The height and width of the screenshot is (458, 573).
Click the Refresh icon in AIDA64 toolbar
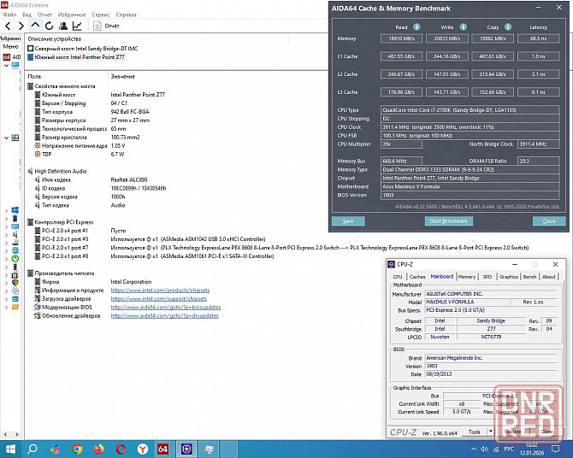[50, 26]
